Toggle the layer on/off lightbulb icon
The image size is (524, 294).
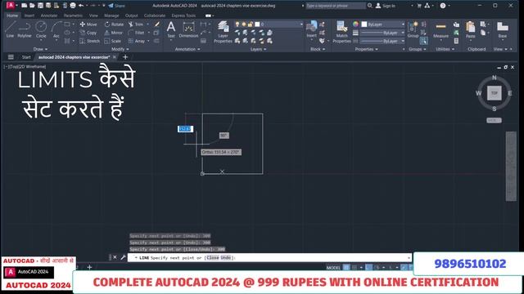click(x=237, y=24)
